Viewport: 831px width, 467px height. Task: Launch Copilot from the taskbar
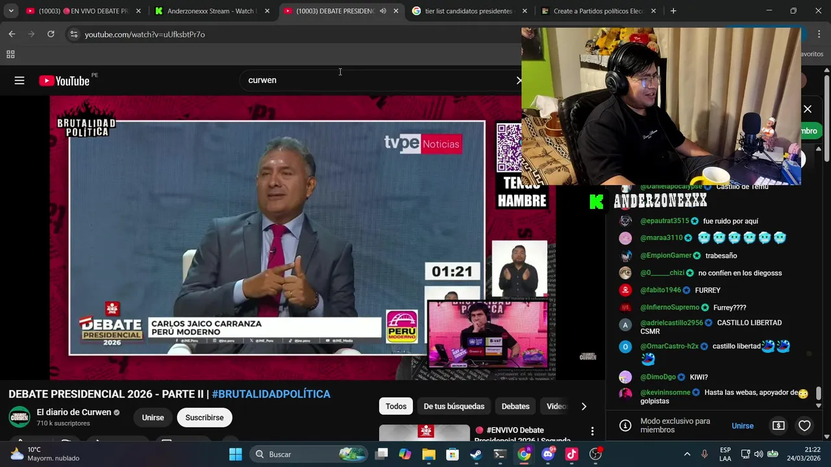coord(405,454)
